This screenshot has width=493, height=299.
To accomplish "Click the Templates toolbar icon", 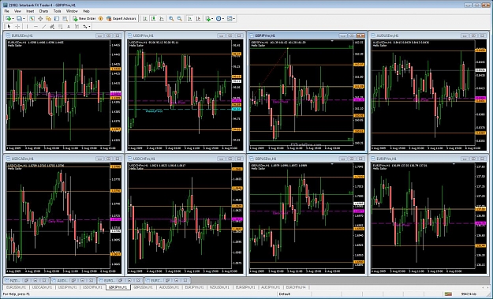I will 230,19.
